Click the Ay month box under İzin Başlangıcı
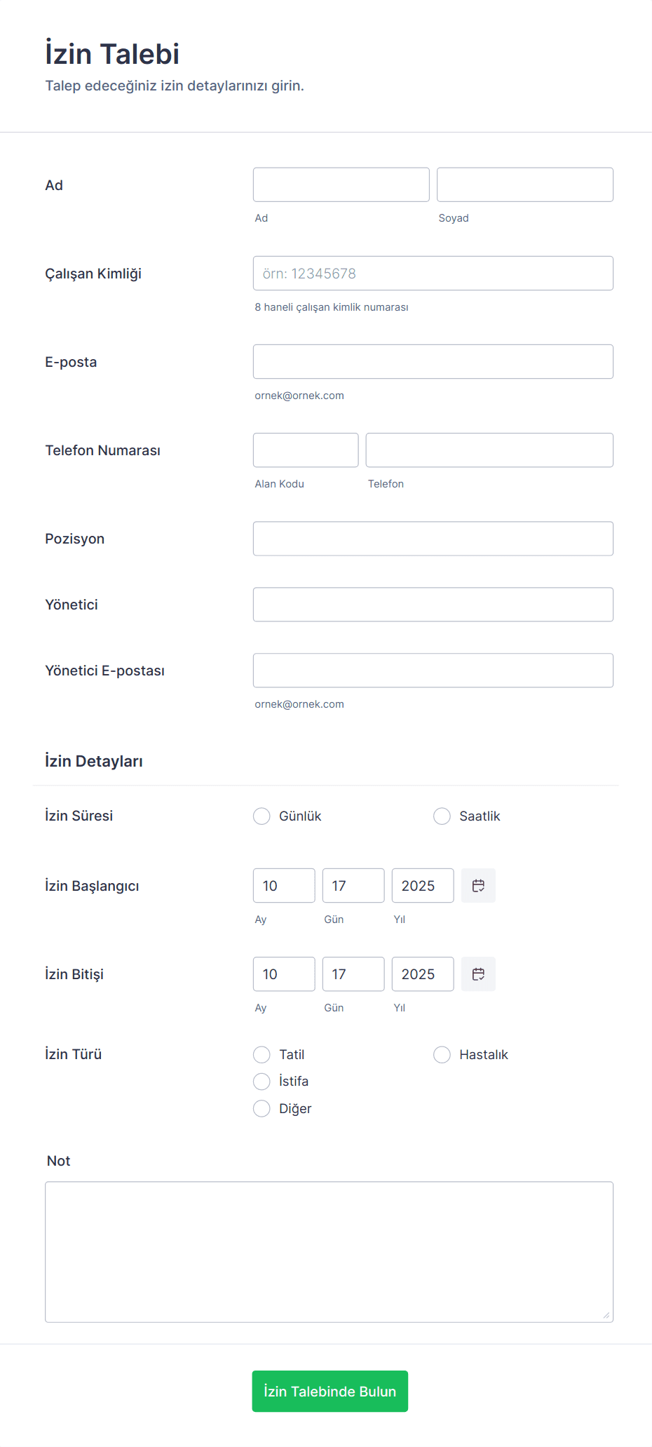 [x=283, y=885]
